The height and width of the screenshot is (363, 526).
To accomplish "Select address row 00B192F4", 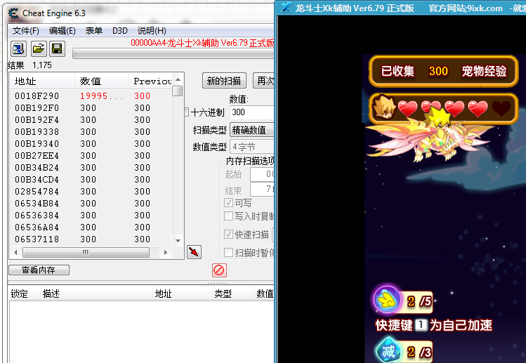I will [91, 120].
